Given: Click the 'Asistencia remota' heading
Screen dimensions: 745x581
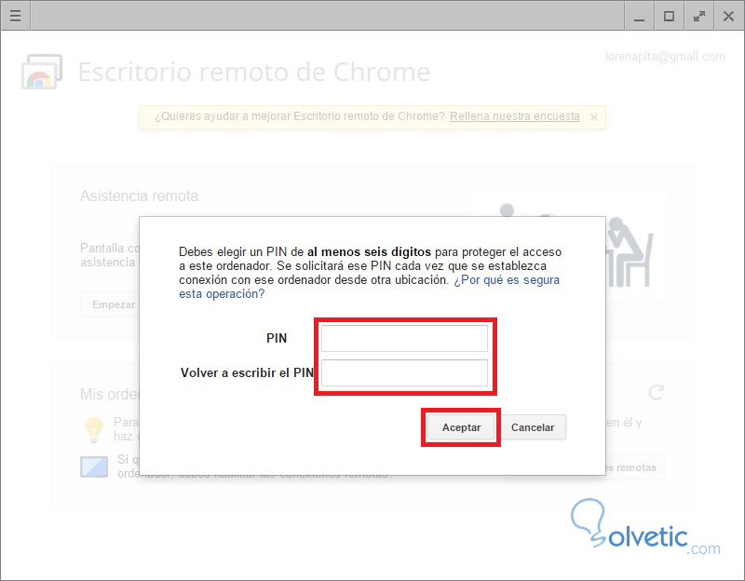Looking at the screenshot, I should [x=139, y=196].
